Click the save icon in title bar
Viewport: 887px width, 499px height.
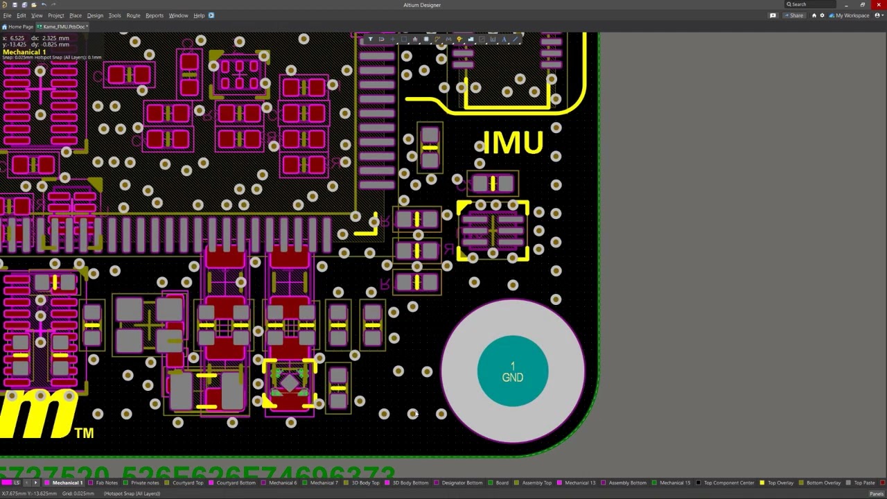tap(15, 5)
